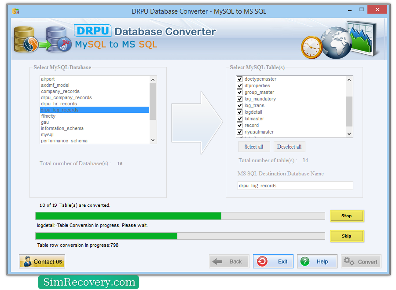Uncheck the log_trans table checkbox

pos(240,105)
